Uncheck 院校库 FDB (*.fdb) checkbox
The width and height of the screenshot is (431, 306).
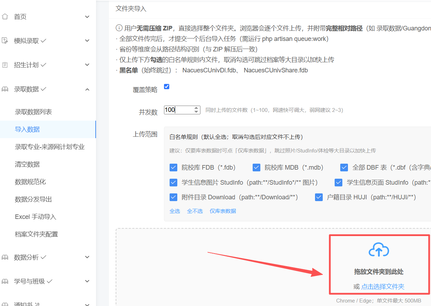[x=173, y=168]
